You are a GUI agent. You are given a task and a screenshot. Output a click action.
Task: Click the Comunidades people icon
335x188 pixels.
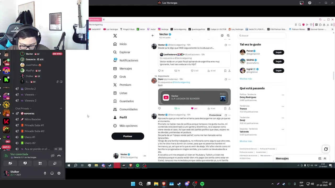[115, 109]
